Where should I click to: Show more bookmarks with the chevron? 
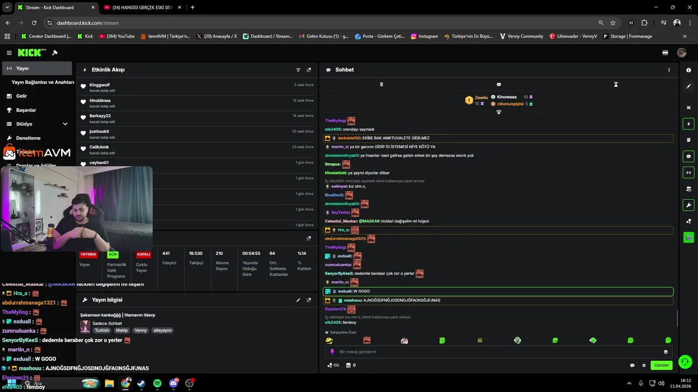tap(685, 36)
